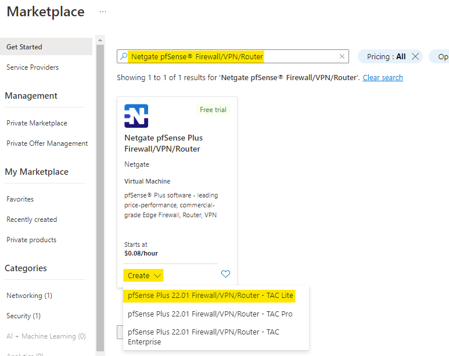Open the ellipsis menu next to Marketplace title
Screen dimensions: 449x356
tap(103, 12)
